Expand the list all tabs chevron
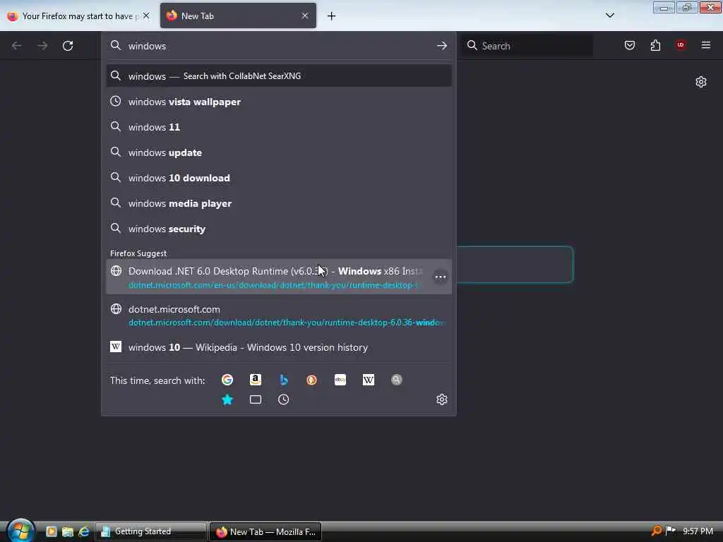 [609, 16]
